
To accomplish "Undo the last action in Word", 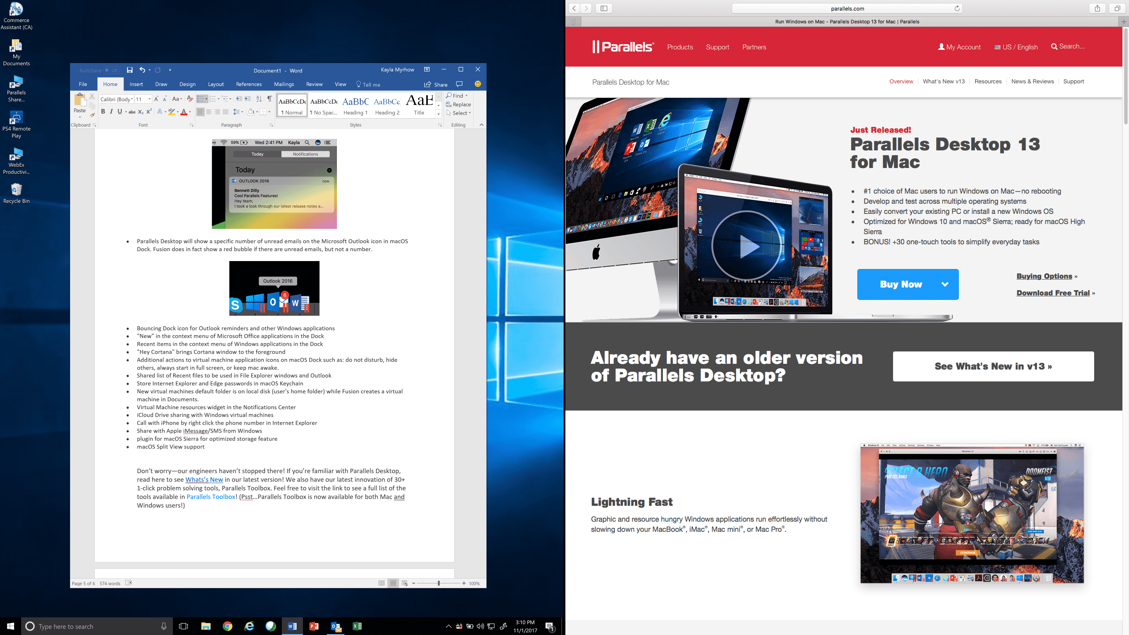I will pos(142,70).
